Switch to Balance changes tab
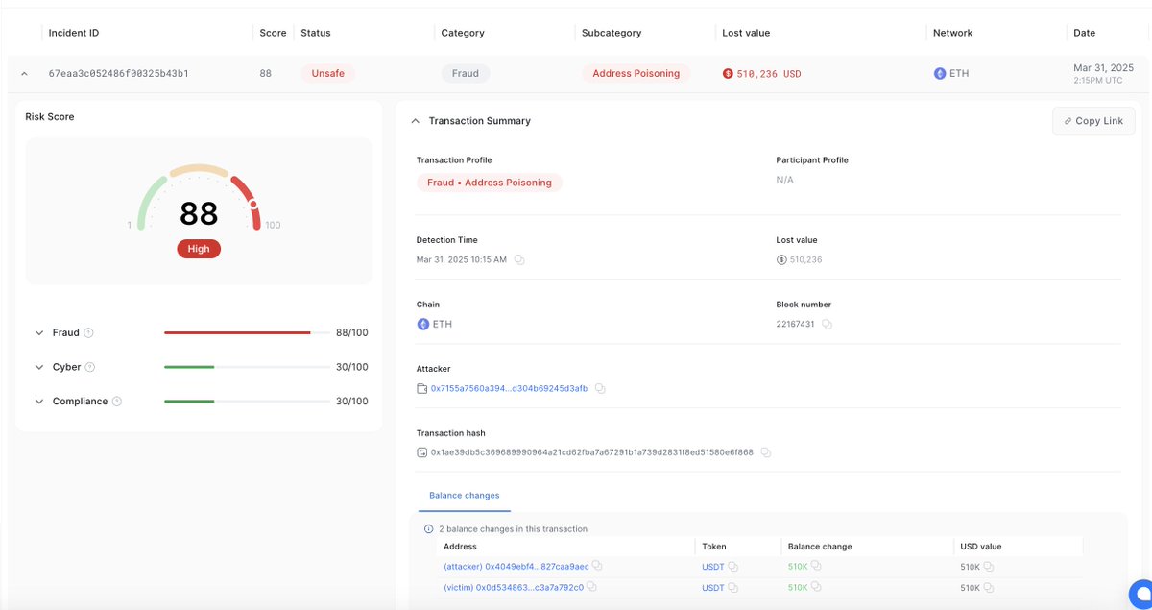Image resolution: width=1152 pixels, height=610 pixels. coord(465,496)
